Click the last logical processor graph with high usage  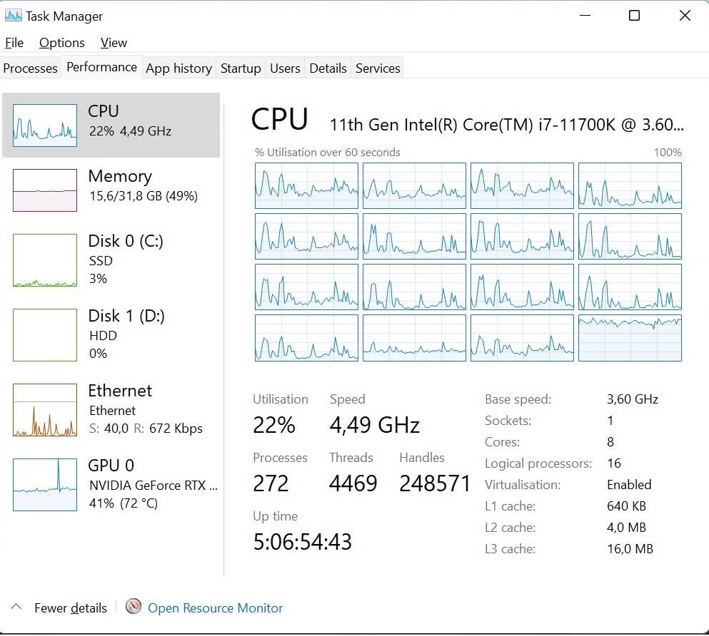tap(630, 338)
